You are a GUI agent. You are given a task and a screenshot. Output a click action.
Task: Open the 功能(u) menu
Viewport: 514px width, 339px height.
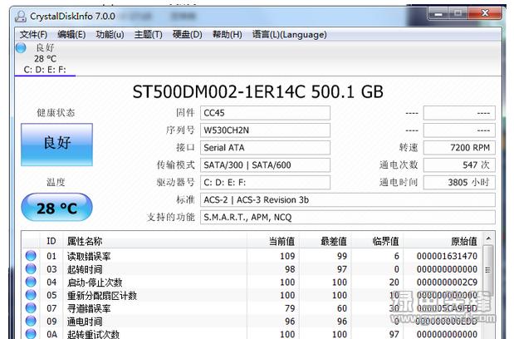(110, 34)
